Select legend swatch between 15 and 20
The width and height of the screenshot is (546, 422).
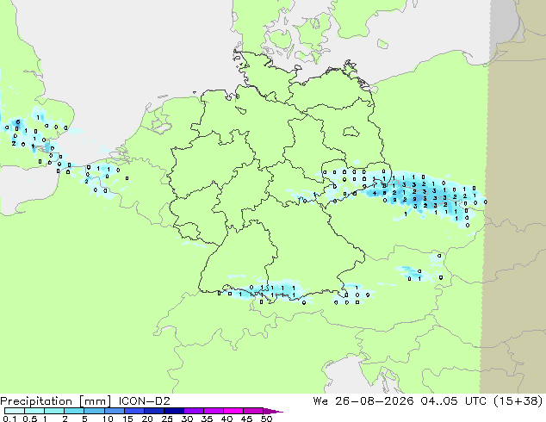tap(133, 411)
